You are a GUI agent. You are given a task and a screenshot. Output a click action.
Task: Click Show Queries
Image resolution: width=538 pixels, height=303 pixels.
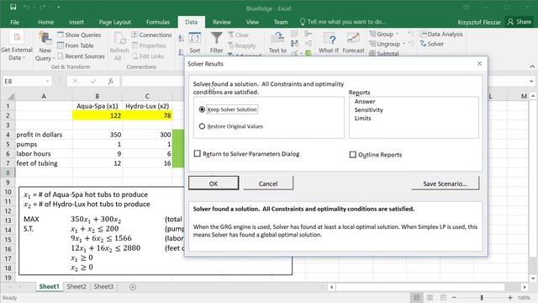coord(79,35)
